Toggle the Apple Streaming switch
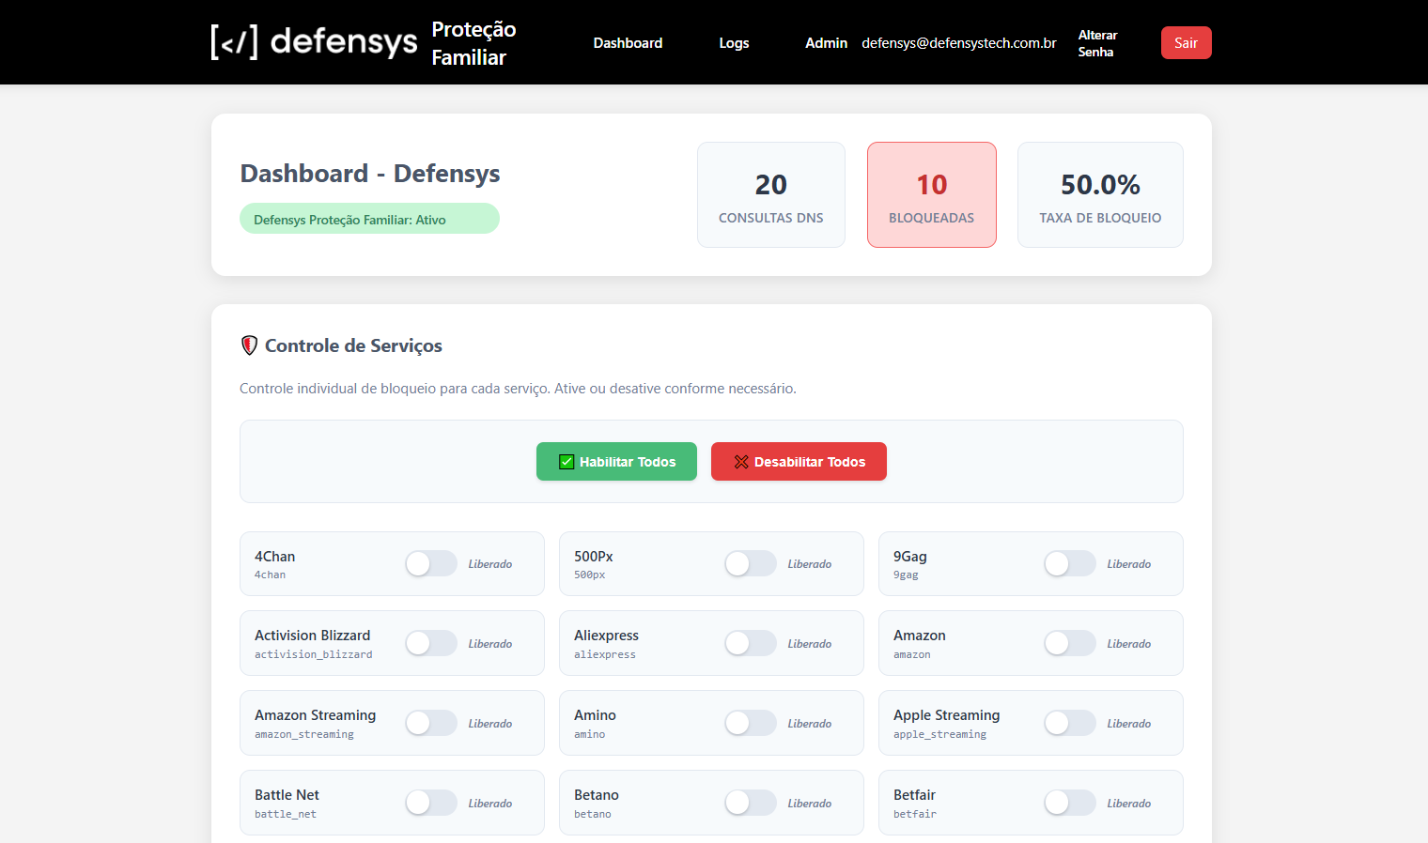 [x=1069, y=723]
